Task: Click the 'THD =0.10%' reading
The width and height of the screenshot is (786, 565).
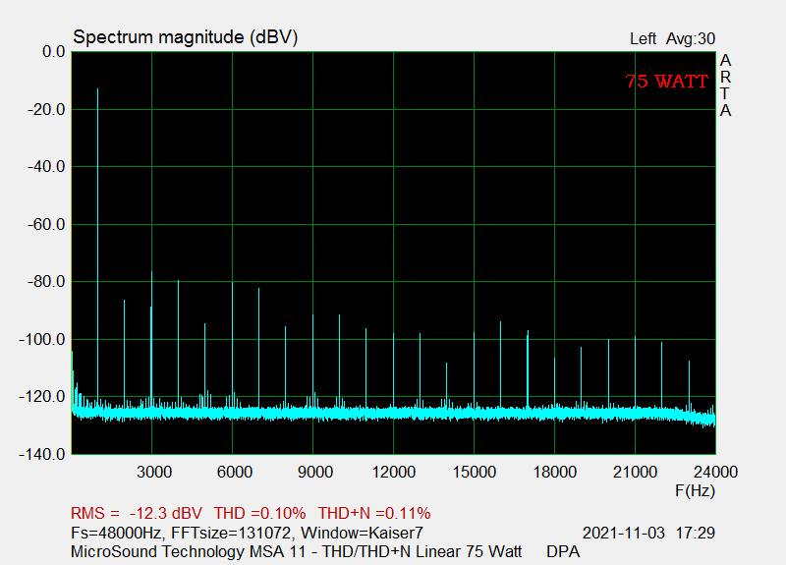Action: tap(259, 513)
